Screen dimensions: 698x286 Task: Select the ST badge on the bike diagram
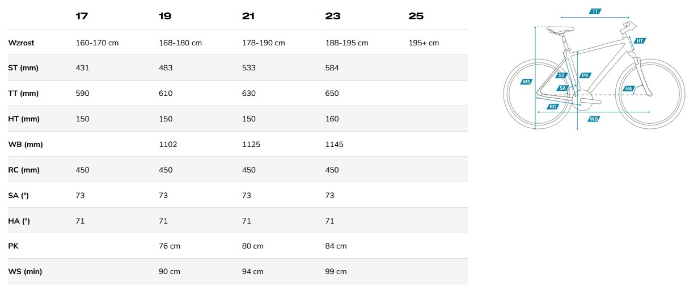561,75
